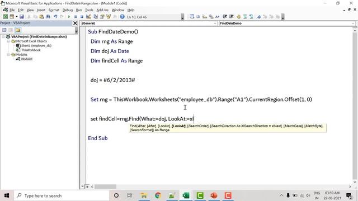358x201 pixels.
Task: Click the Uncomment Block icon
Action: 251,17
